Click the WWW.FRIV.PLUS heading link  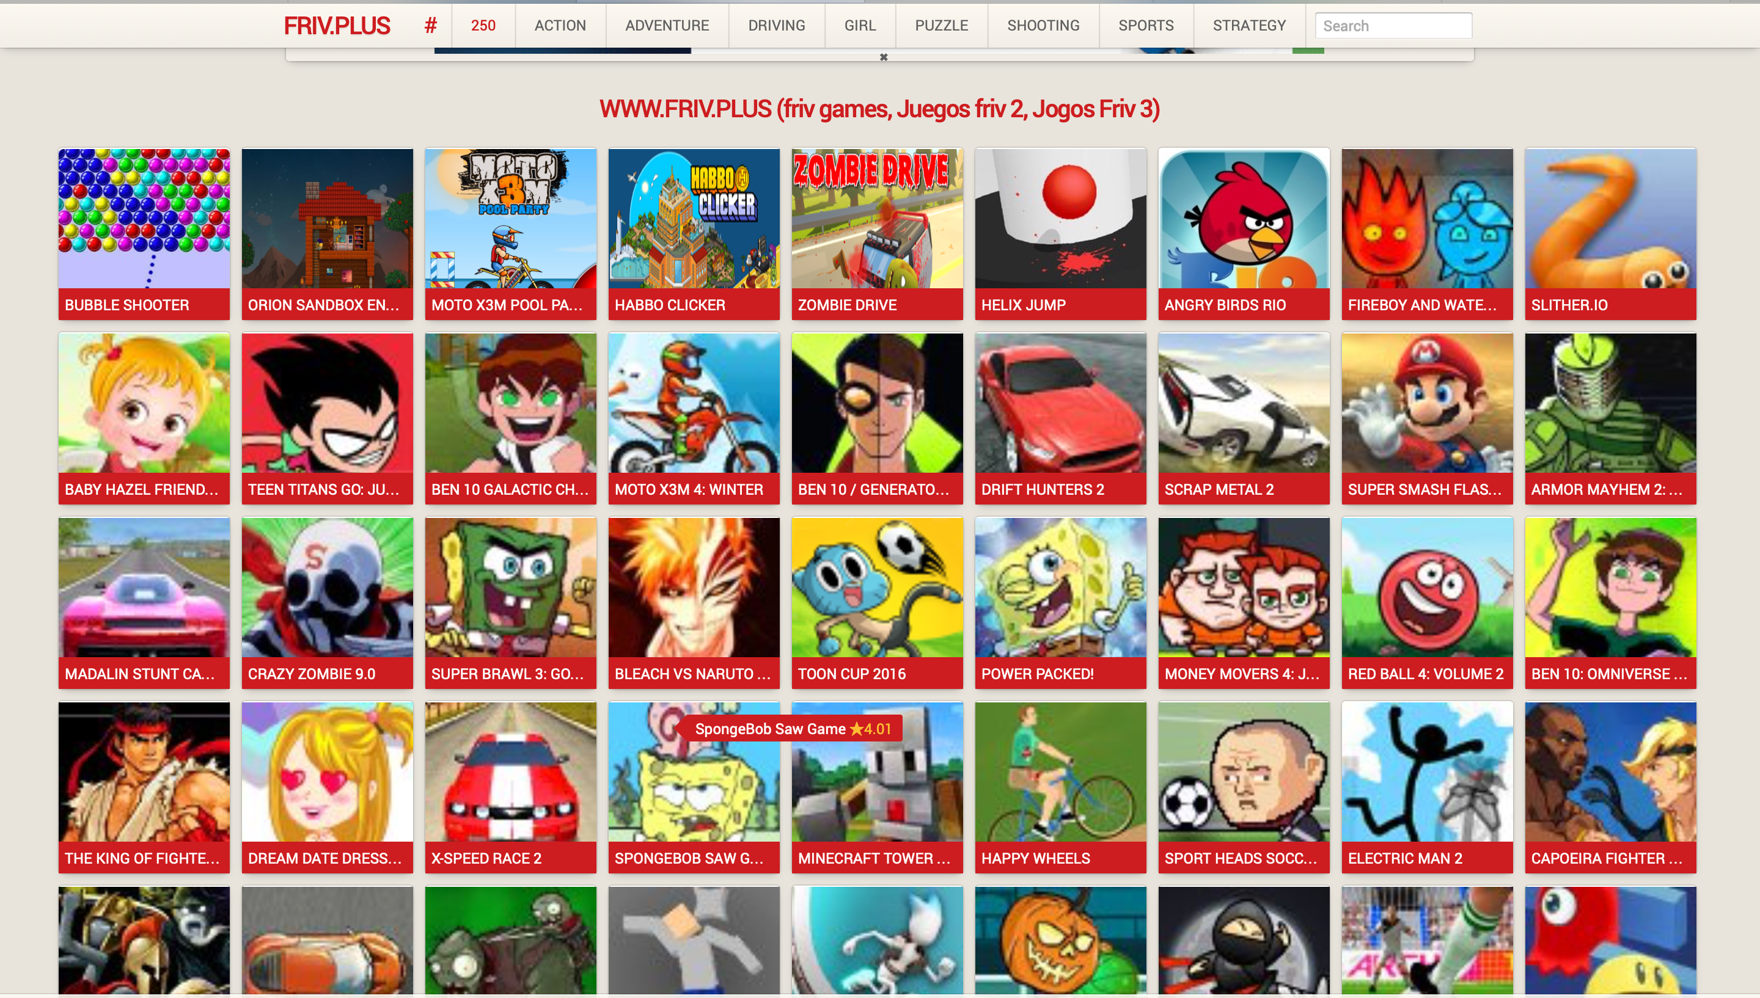[x=879, y=109]
